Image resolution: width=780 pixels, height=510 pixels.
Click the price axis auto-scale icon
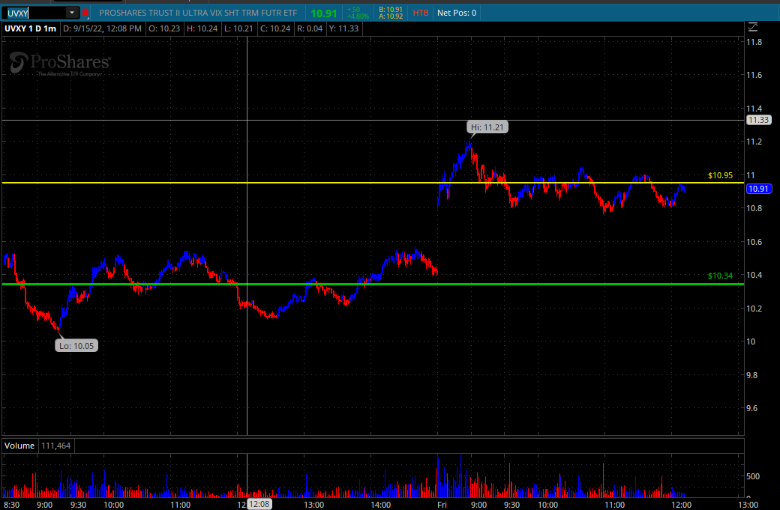click(753, 28)
